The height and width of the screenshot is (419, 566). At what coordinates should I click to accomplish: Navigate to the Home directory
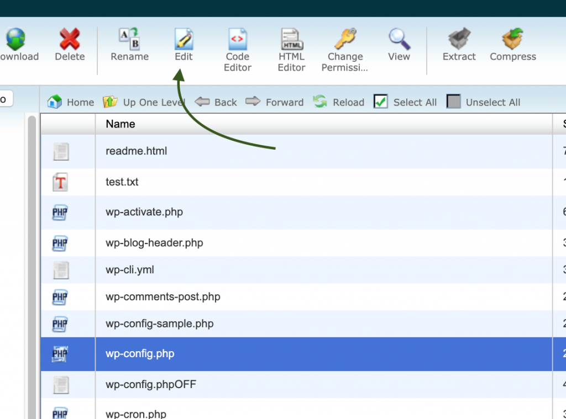tap(70, 102)
